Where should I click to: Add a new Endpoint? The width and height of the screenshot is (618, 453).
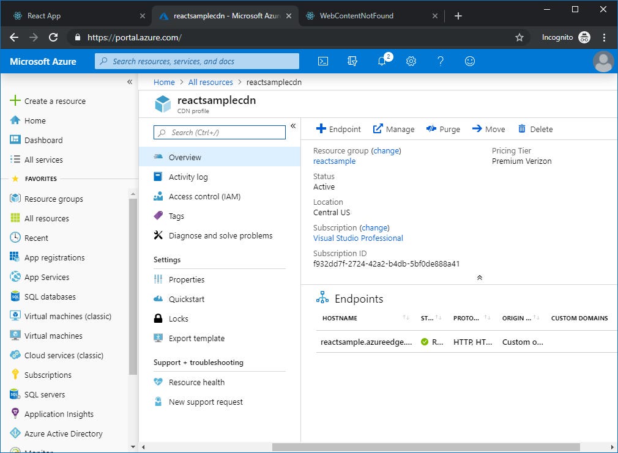[338, 129]
